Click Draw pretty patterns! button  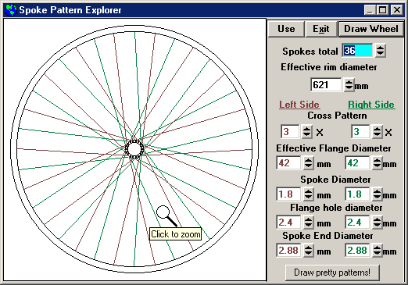[332, 273]
